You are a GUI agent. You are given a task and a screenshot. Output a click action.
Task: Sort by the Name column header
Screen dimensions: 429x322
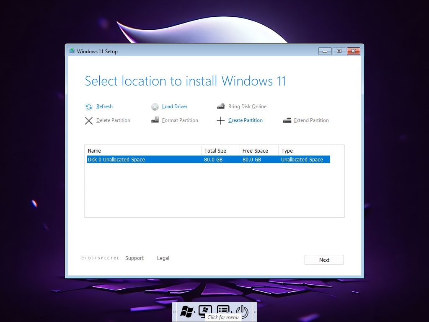pos(144,151)
